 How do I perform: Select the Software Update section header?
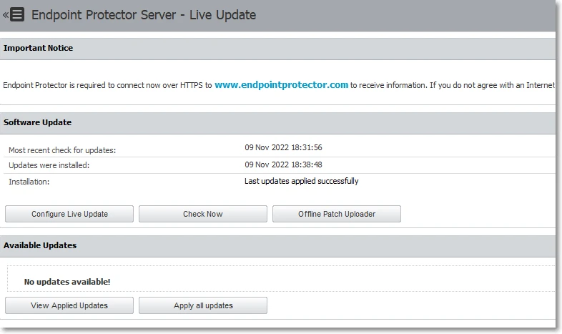click(x=277, y=123)
